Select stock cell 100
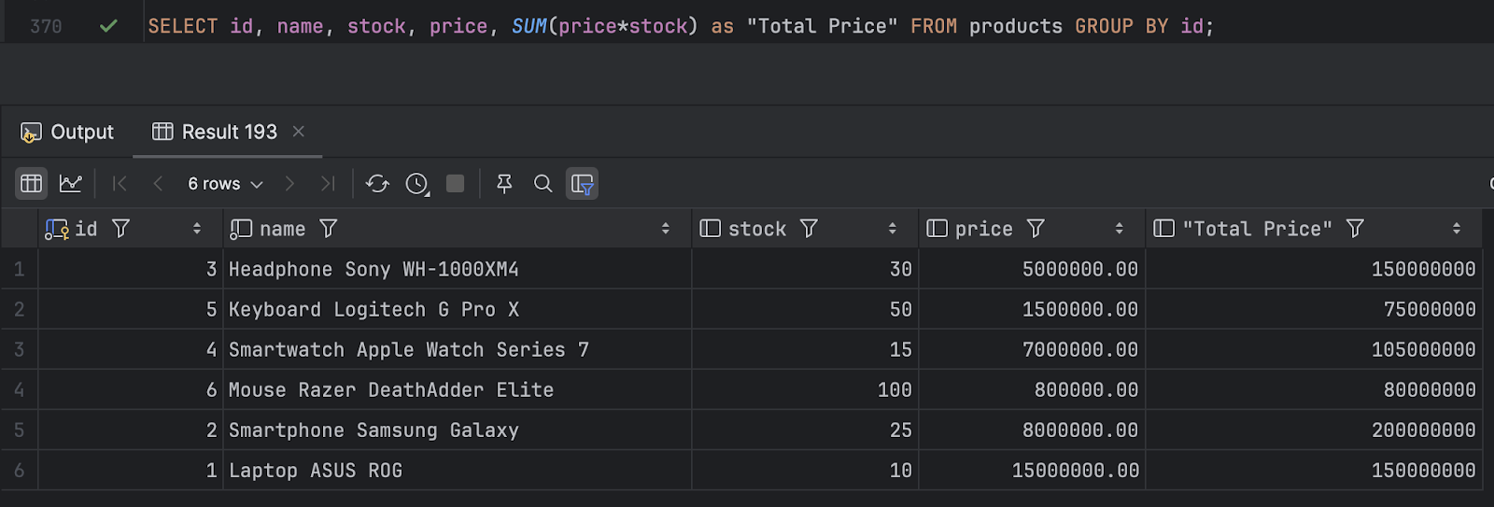The image size is (1494, 507). [805, 389]
